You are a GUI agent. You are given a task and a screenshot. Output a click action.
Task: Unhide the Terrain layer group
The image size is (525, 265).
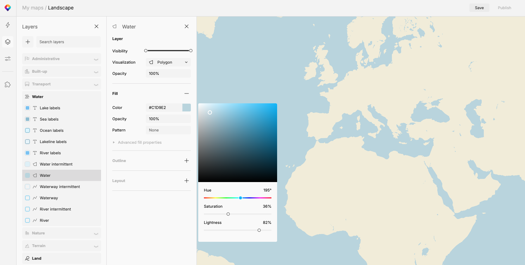click(x=96, y=246)
